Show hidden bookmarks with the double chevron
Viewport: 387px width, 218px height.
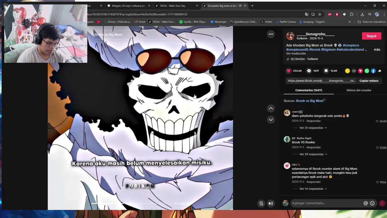click(350, 22)
